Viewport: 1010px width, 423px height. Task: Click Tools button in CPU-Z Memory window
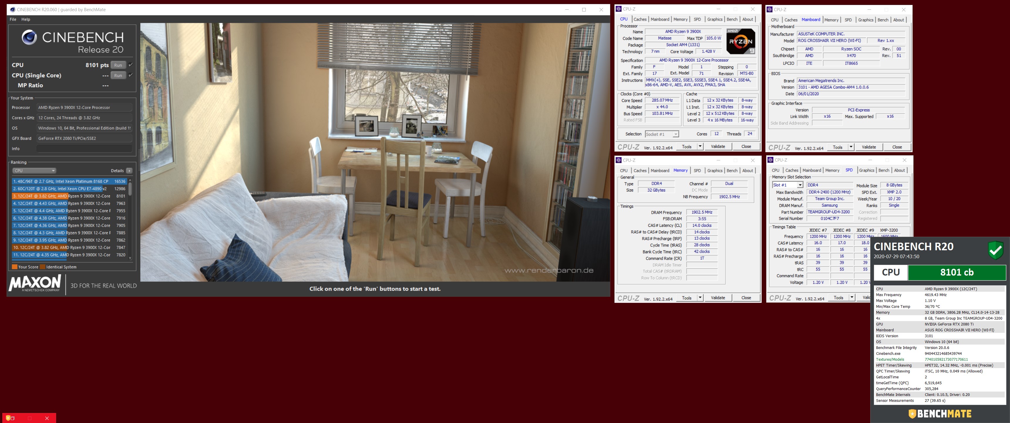[x=686, y=298]
